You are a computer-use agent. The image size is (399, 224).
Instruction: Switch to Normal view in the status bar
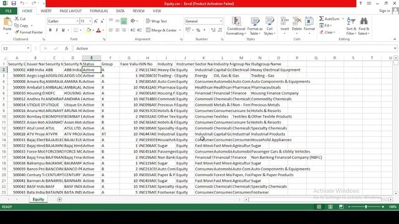319,207
